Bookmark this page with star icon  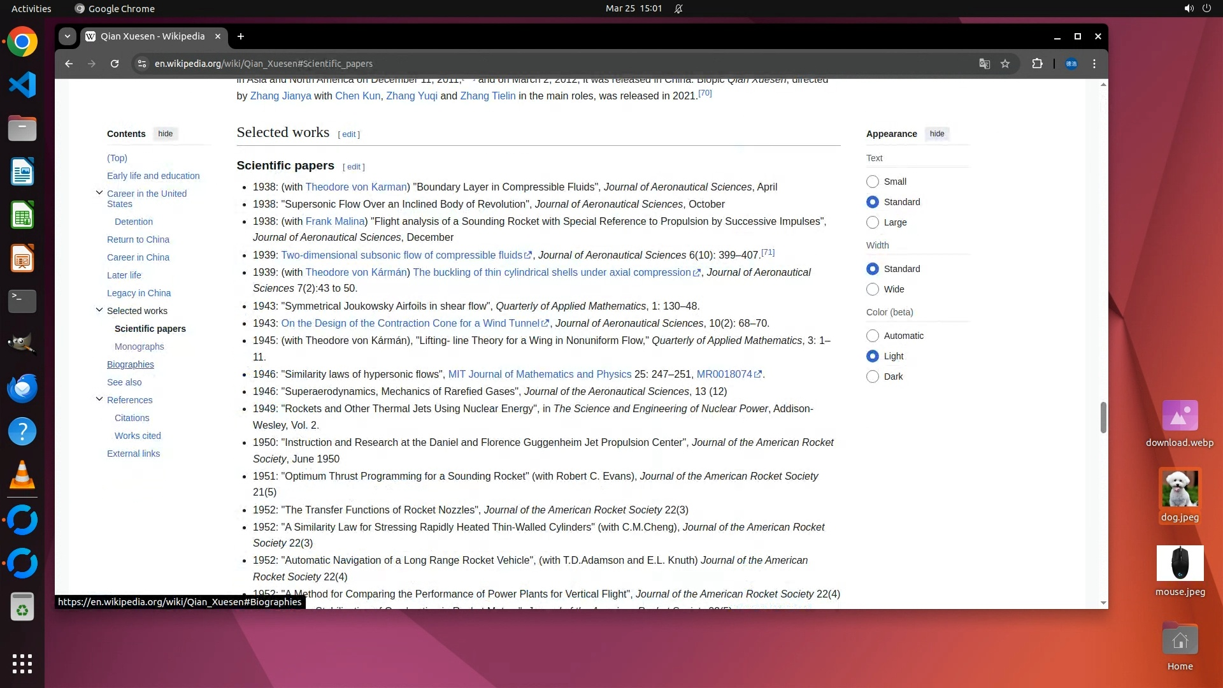(1005, 64)
